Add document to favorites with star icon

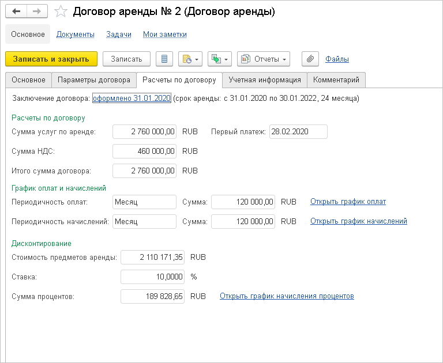[60, 12]
